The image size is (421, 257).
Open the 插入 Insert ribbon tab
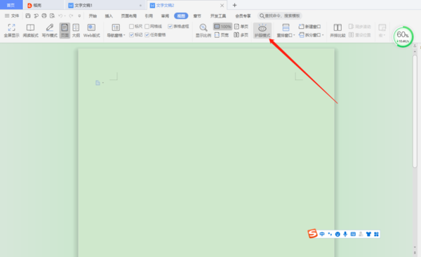109,16
